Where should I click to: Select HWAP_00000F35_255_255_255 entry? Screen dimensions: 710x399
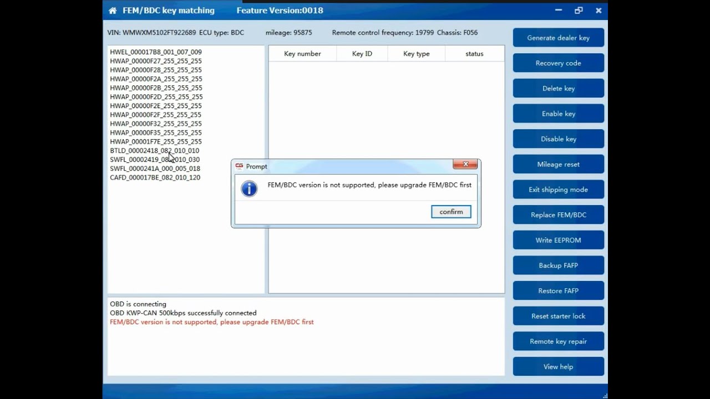156,132
